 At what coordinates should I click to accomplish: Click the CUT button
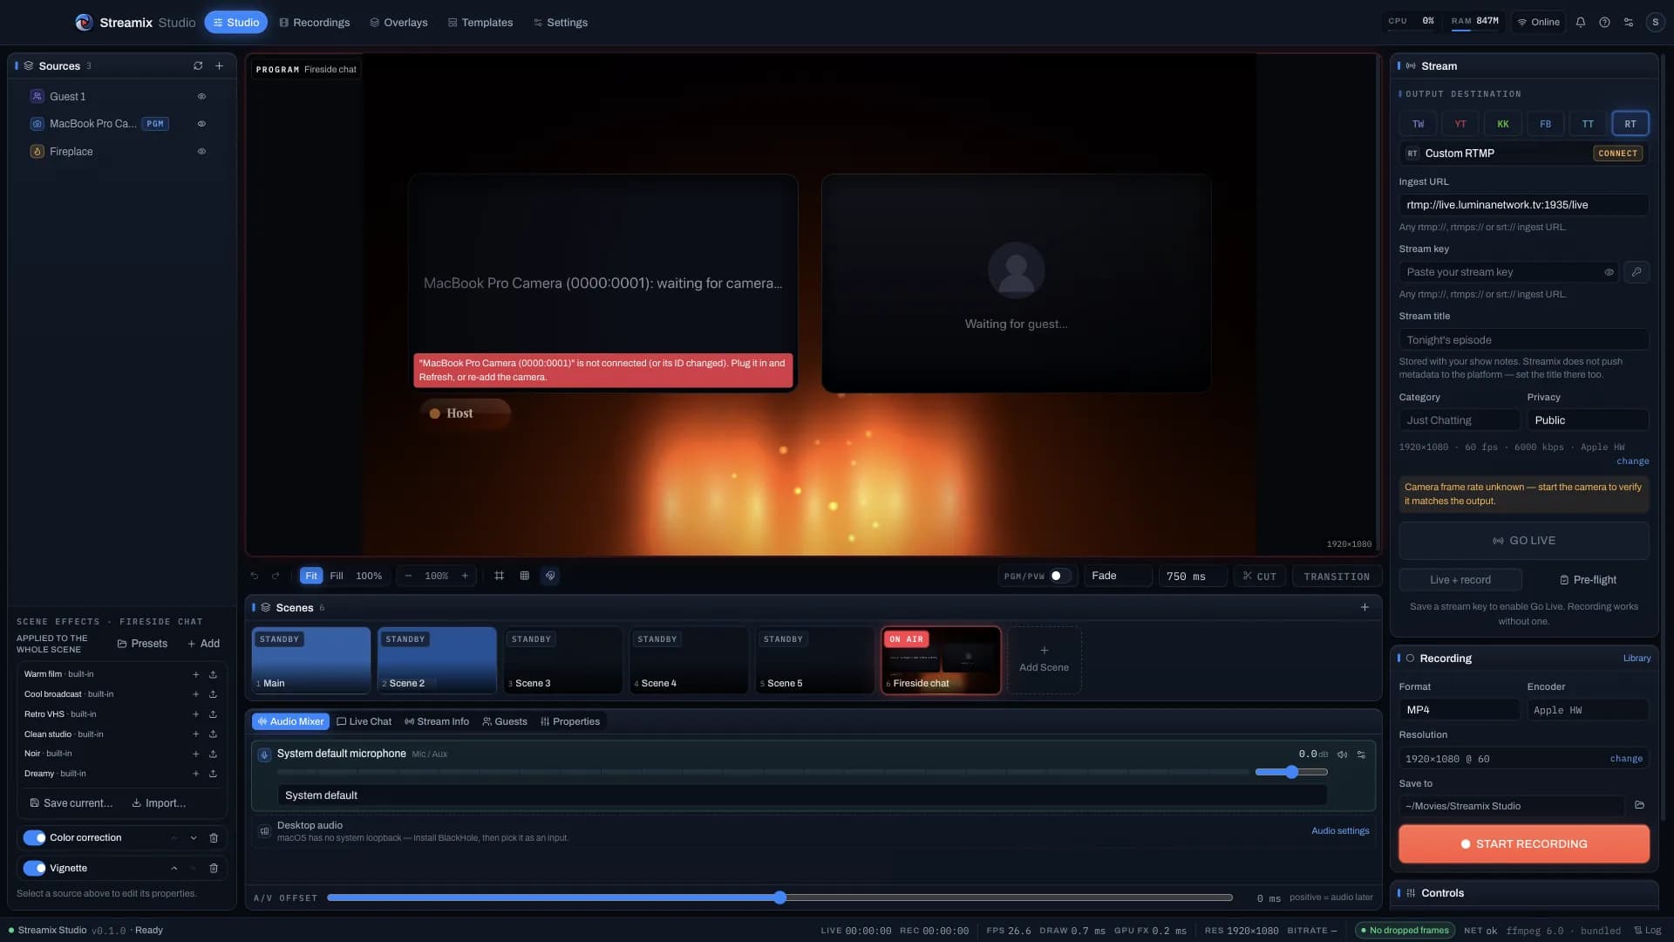click(x=1260, y=577)
